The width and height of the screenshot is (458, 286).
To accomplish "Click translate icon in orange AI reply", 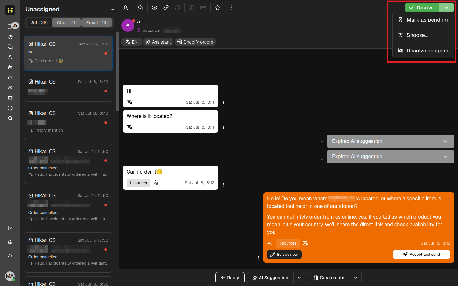I will (305, 243).
